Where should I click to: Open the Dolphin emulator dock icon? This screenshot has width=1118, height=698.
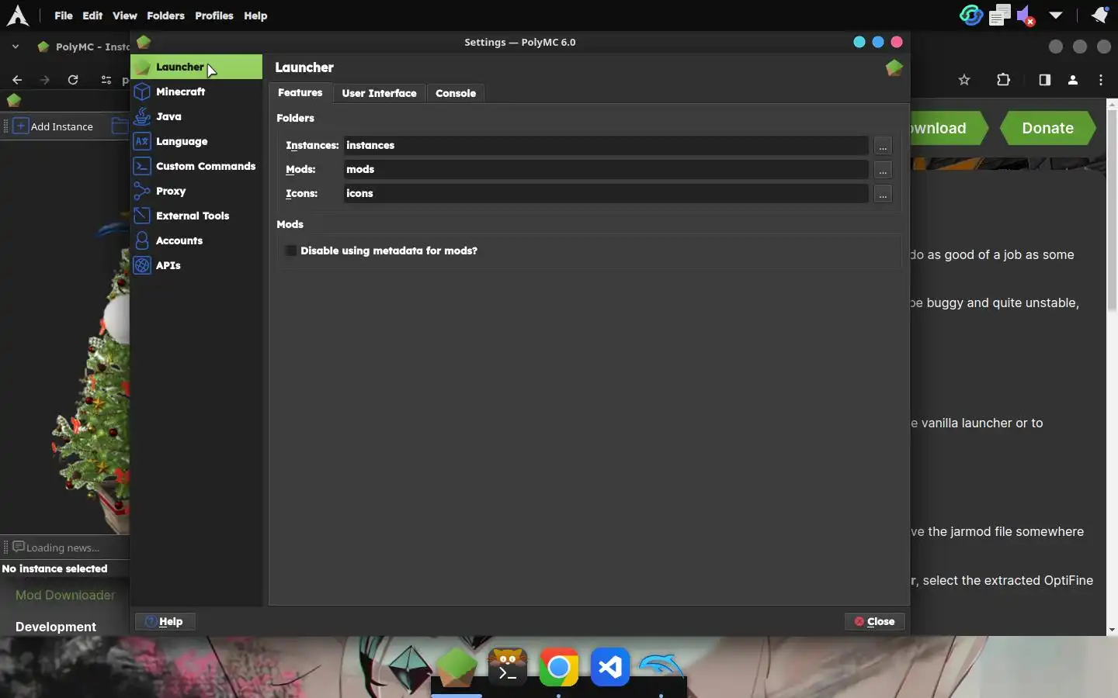pyautogui.click(x=661, y=667)
